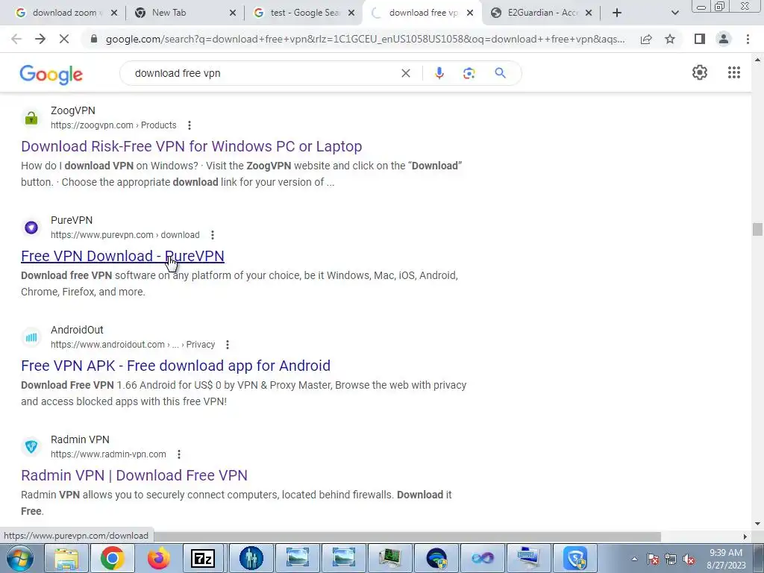Click the padlock site info icon

pyautogui.click(x=94, y=39)
